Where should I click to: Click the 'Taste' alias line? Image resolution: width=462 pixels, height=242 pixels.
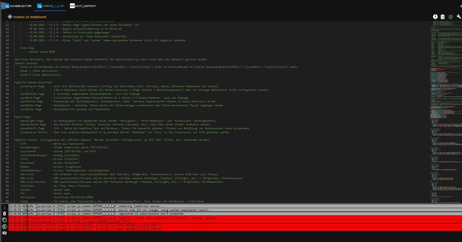point(112,201)
